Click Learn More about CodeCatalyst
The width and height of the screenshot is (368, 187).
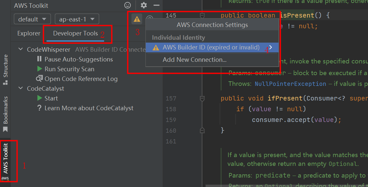(89, 108)
